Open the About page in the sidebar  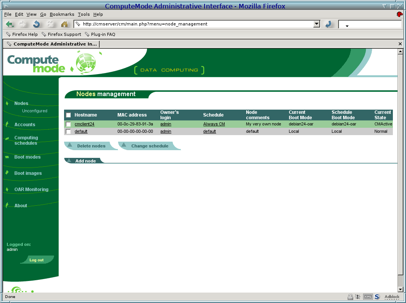click(21, 206)
